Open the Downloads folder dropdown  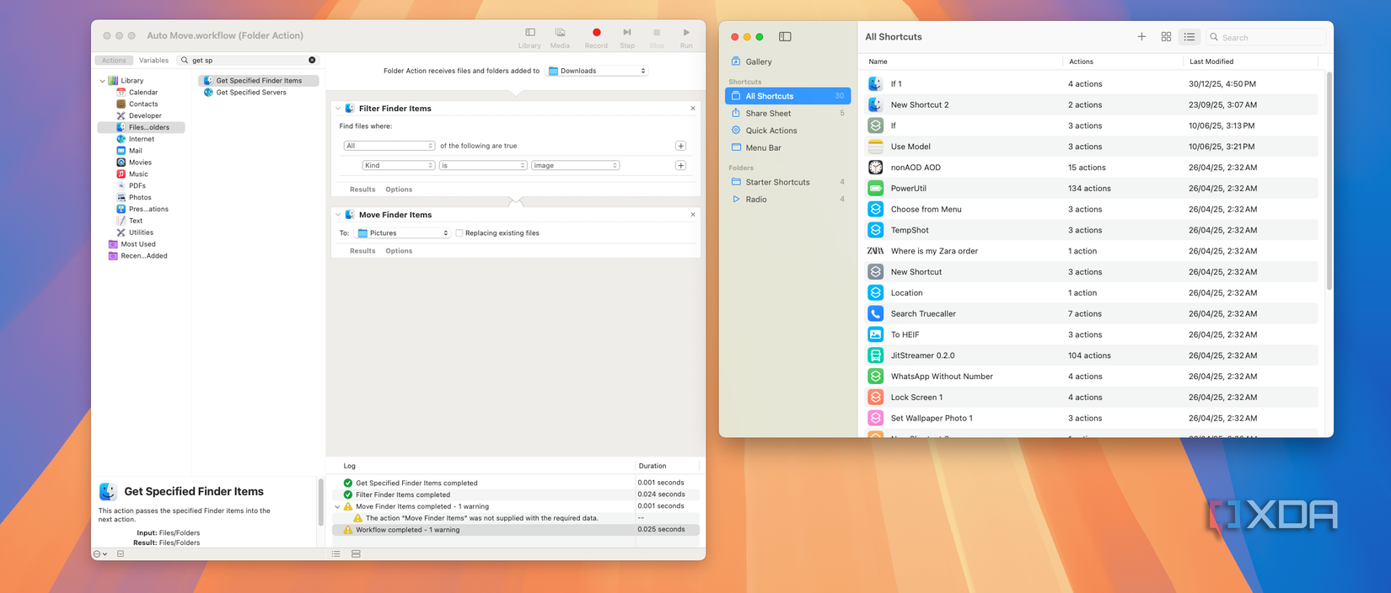coord(598,71)
